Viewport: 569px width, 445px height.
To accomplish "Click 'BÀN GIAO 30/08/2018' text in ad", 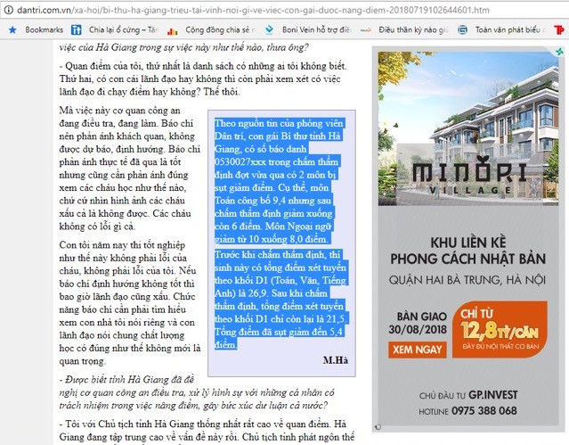I will (x=418, y=323).
